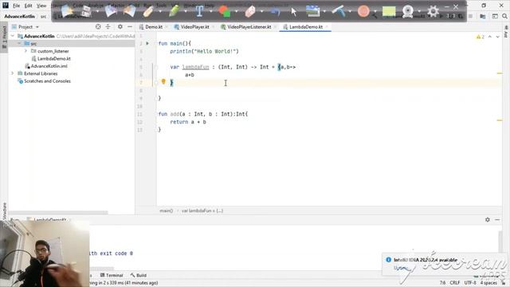Toggle fold marker at lambdaFun line
The height and width of the screenshot is (287, 510).
[x=156, y=67]
